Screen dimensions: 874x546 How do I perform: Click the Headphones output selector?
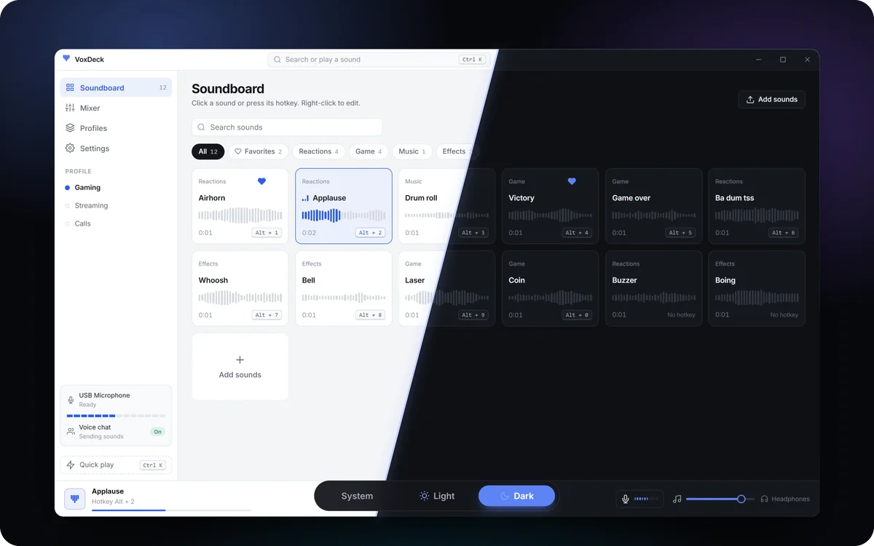point(784,499)
